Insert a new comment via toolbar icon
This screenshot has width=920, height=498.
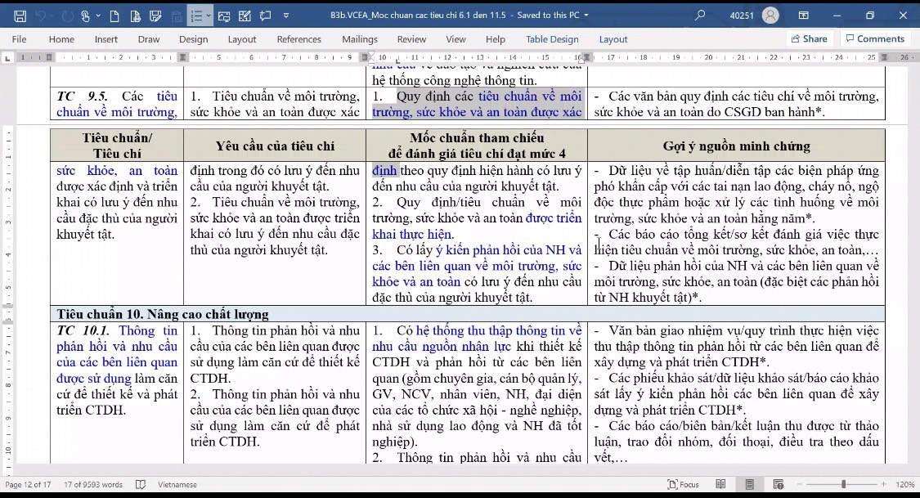pyautogui.click(x=265, y=16)
